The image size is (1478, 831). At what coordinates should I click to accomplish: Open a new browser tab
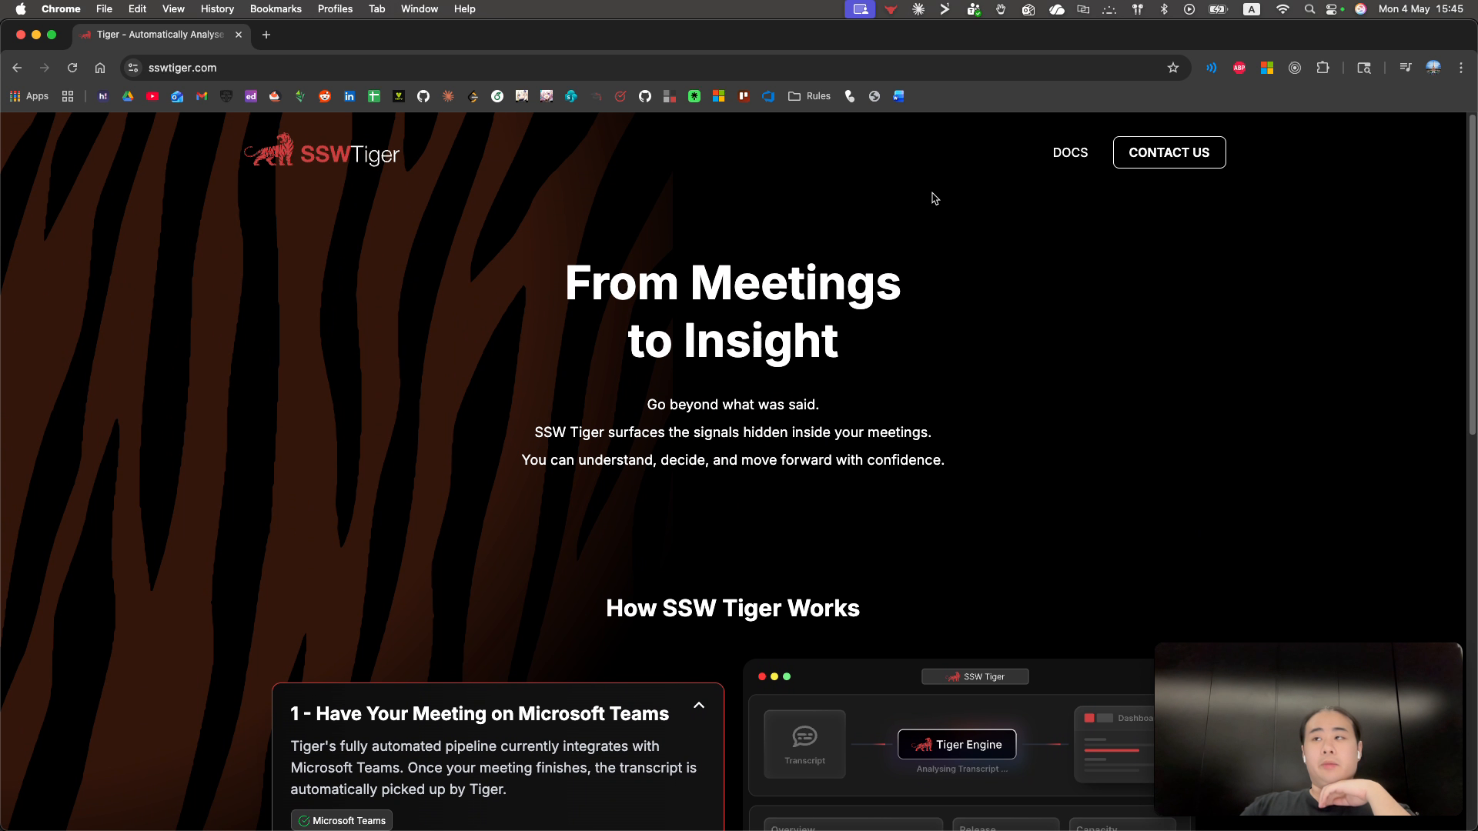point(266,35)
